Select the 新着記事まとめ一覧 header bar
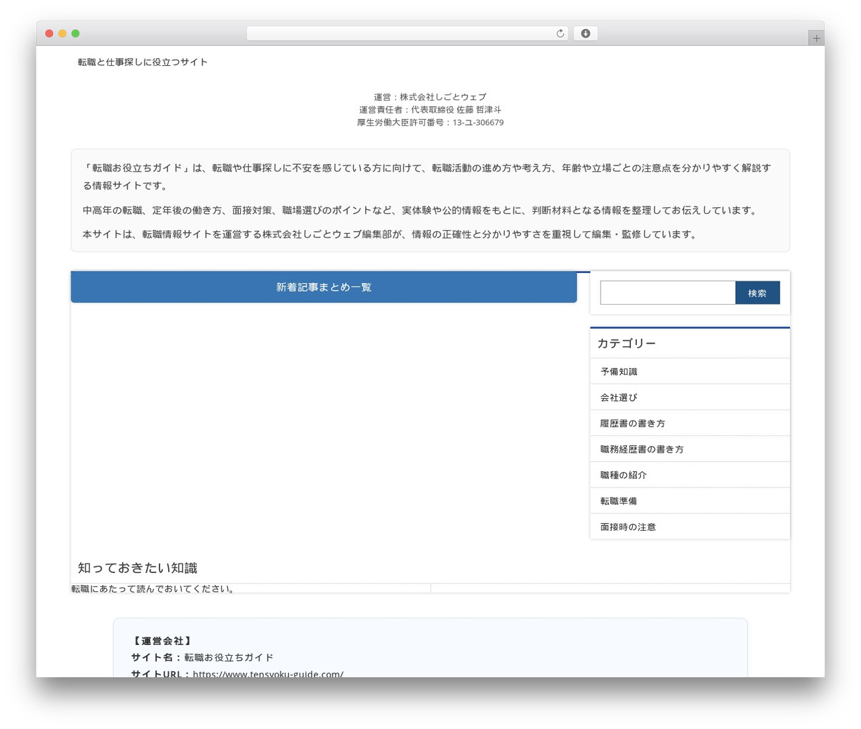Screen dimensions: 861x729 324,287
